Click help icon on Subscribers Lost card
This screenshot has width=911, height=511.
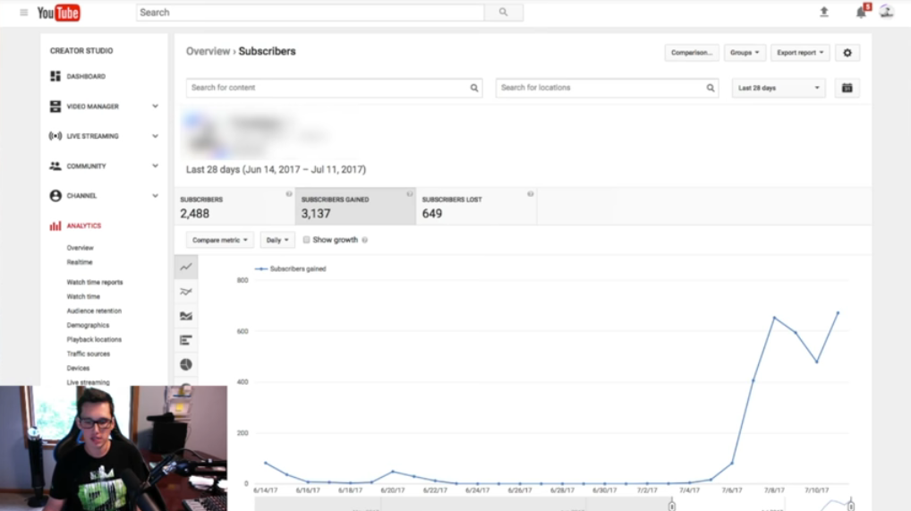[x=530, y=194]
